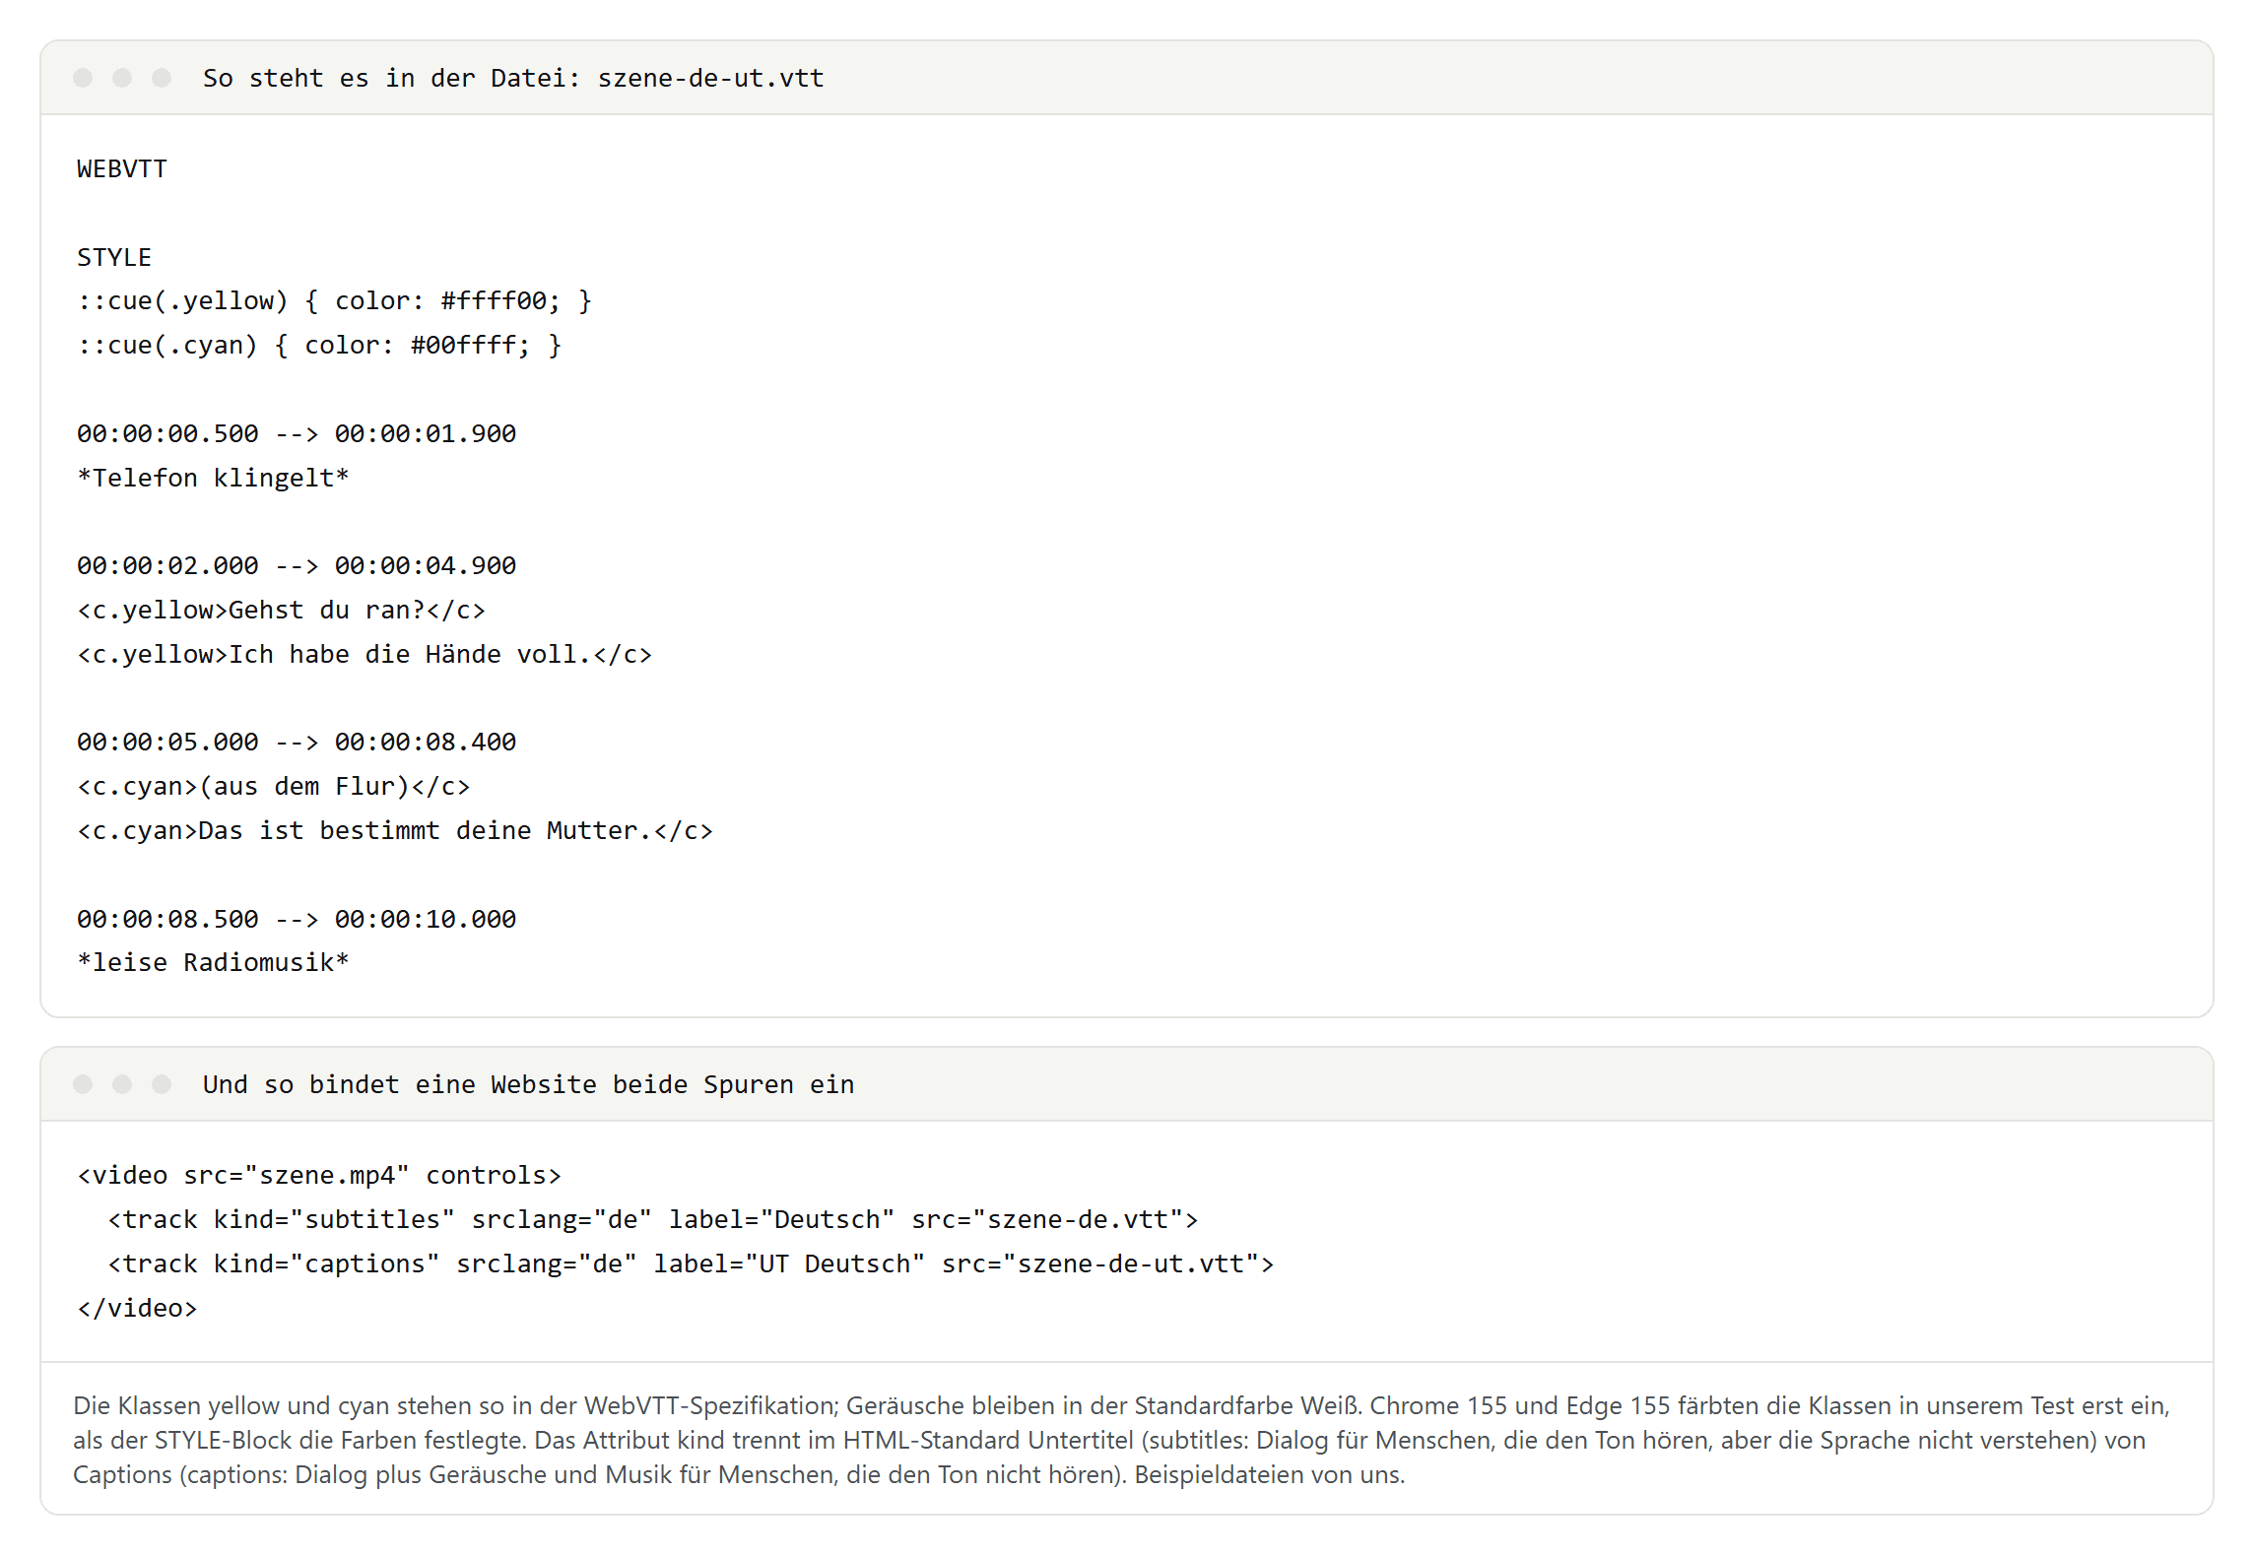Click the title 'So steht es in der Datei: szene-de-ut.vtt'
2254x1555 pixels.
click(x=513, y=78)
